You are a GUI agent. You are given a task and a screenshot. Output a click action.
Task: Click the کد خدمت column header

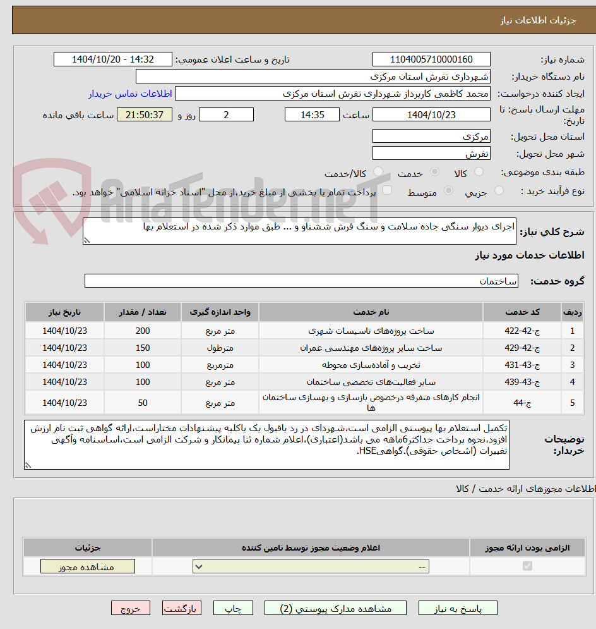click(522, 312)
